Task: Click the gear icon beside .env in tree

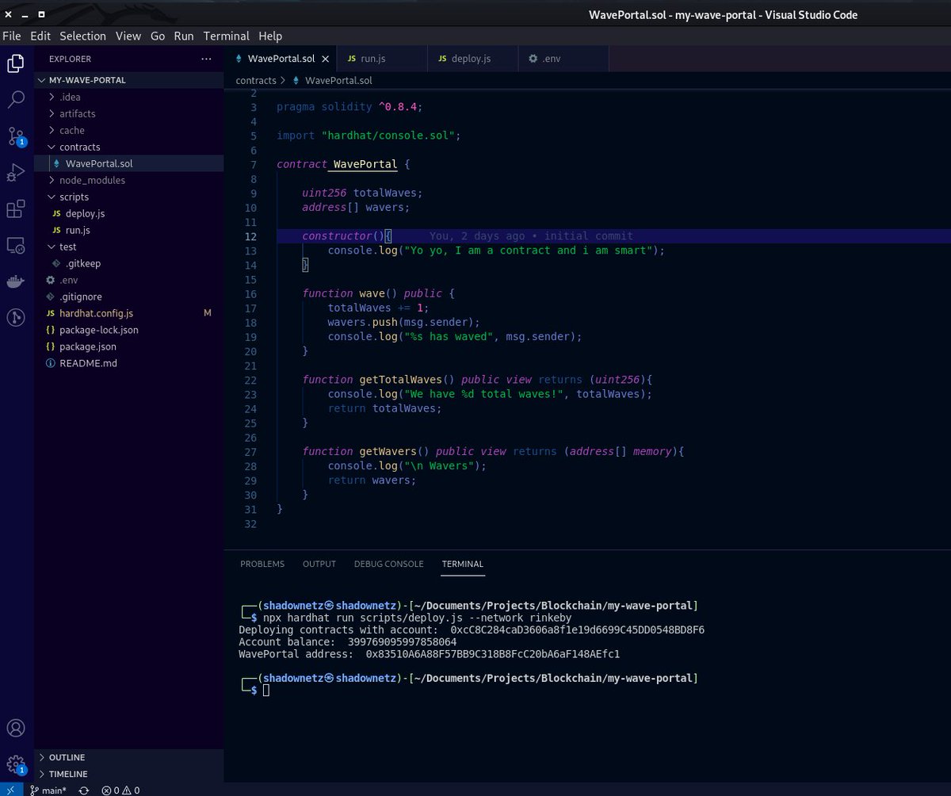Action: point(51,280)
